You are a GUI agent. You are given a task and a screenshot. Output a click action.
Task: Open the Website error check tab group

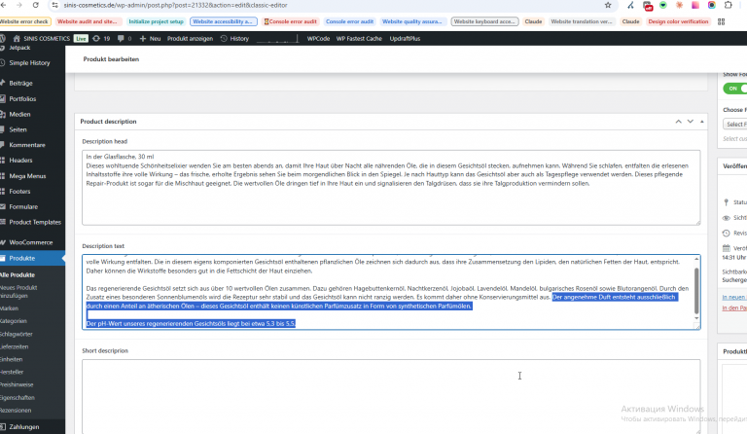[x=24, y=21]
